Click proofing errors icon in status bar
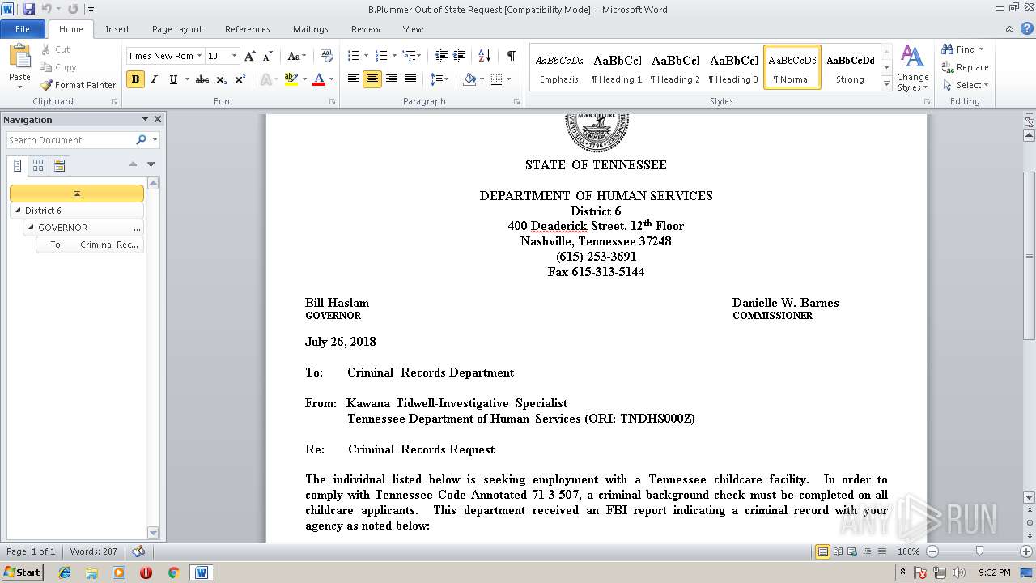Screen dimensions: 1036x583 pyautogui.click(x=138, y=551)
